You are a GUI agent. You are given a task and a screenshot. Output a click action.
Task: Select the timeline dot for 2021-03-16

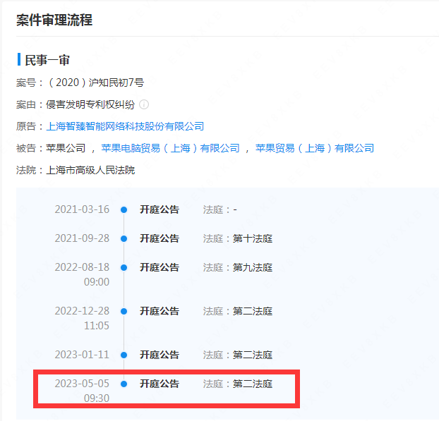click(124, 209)
